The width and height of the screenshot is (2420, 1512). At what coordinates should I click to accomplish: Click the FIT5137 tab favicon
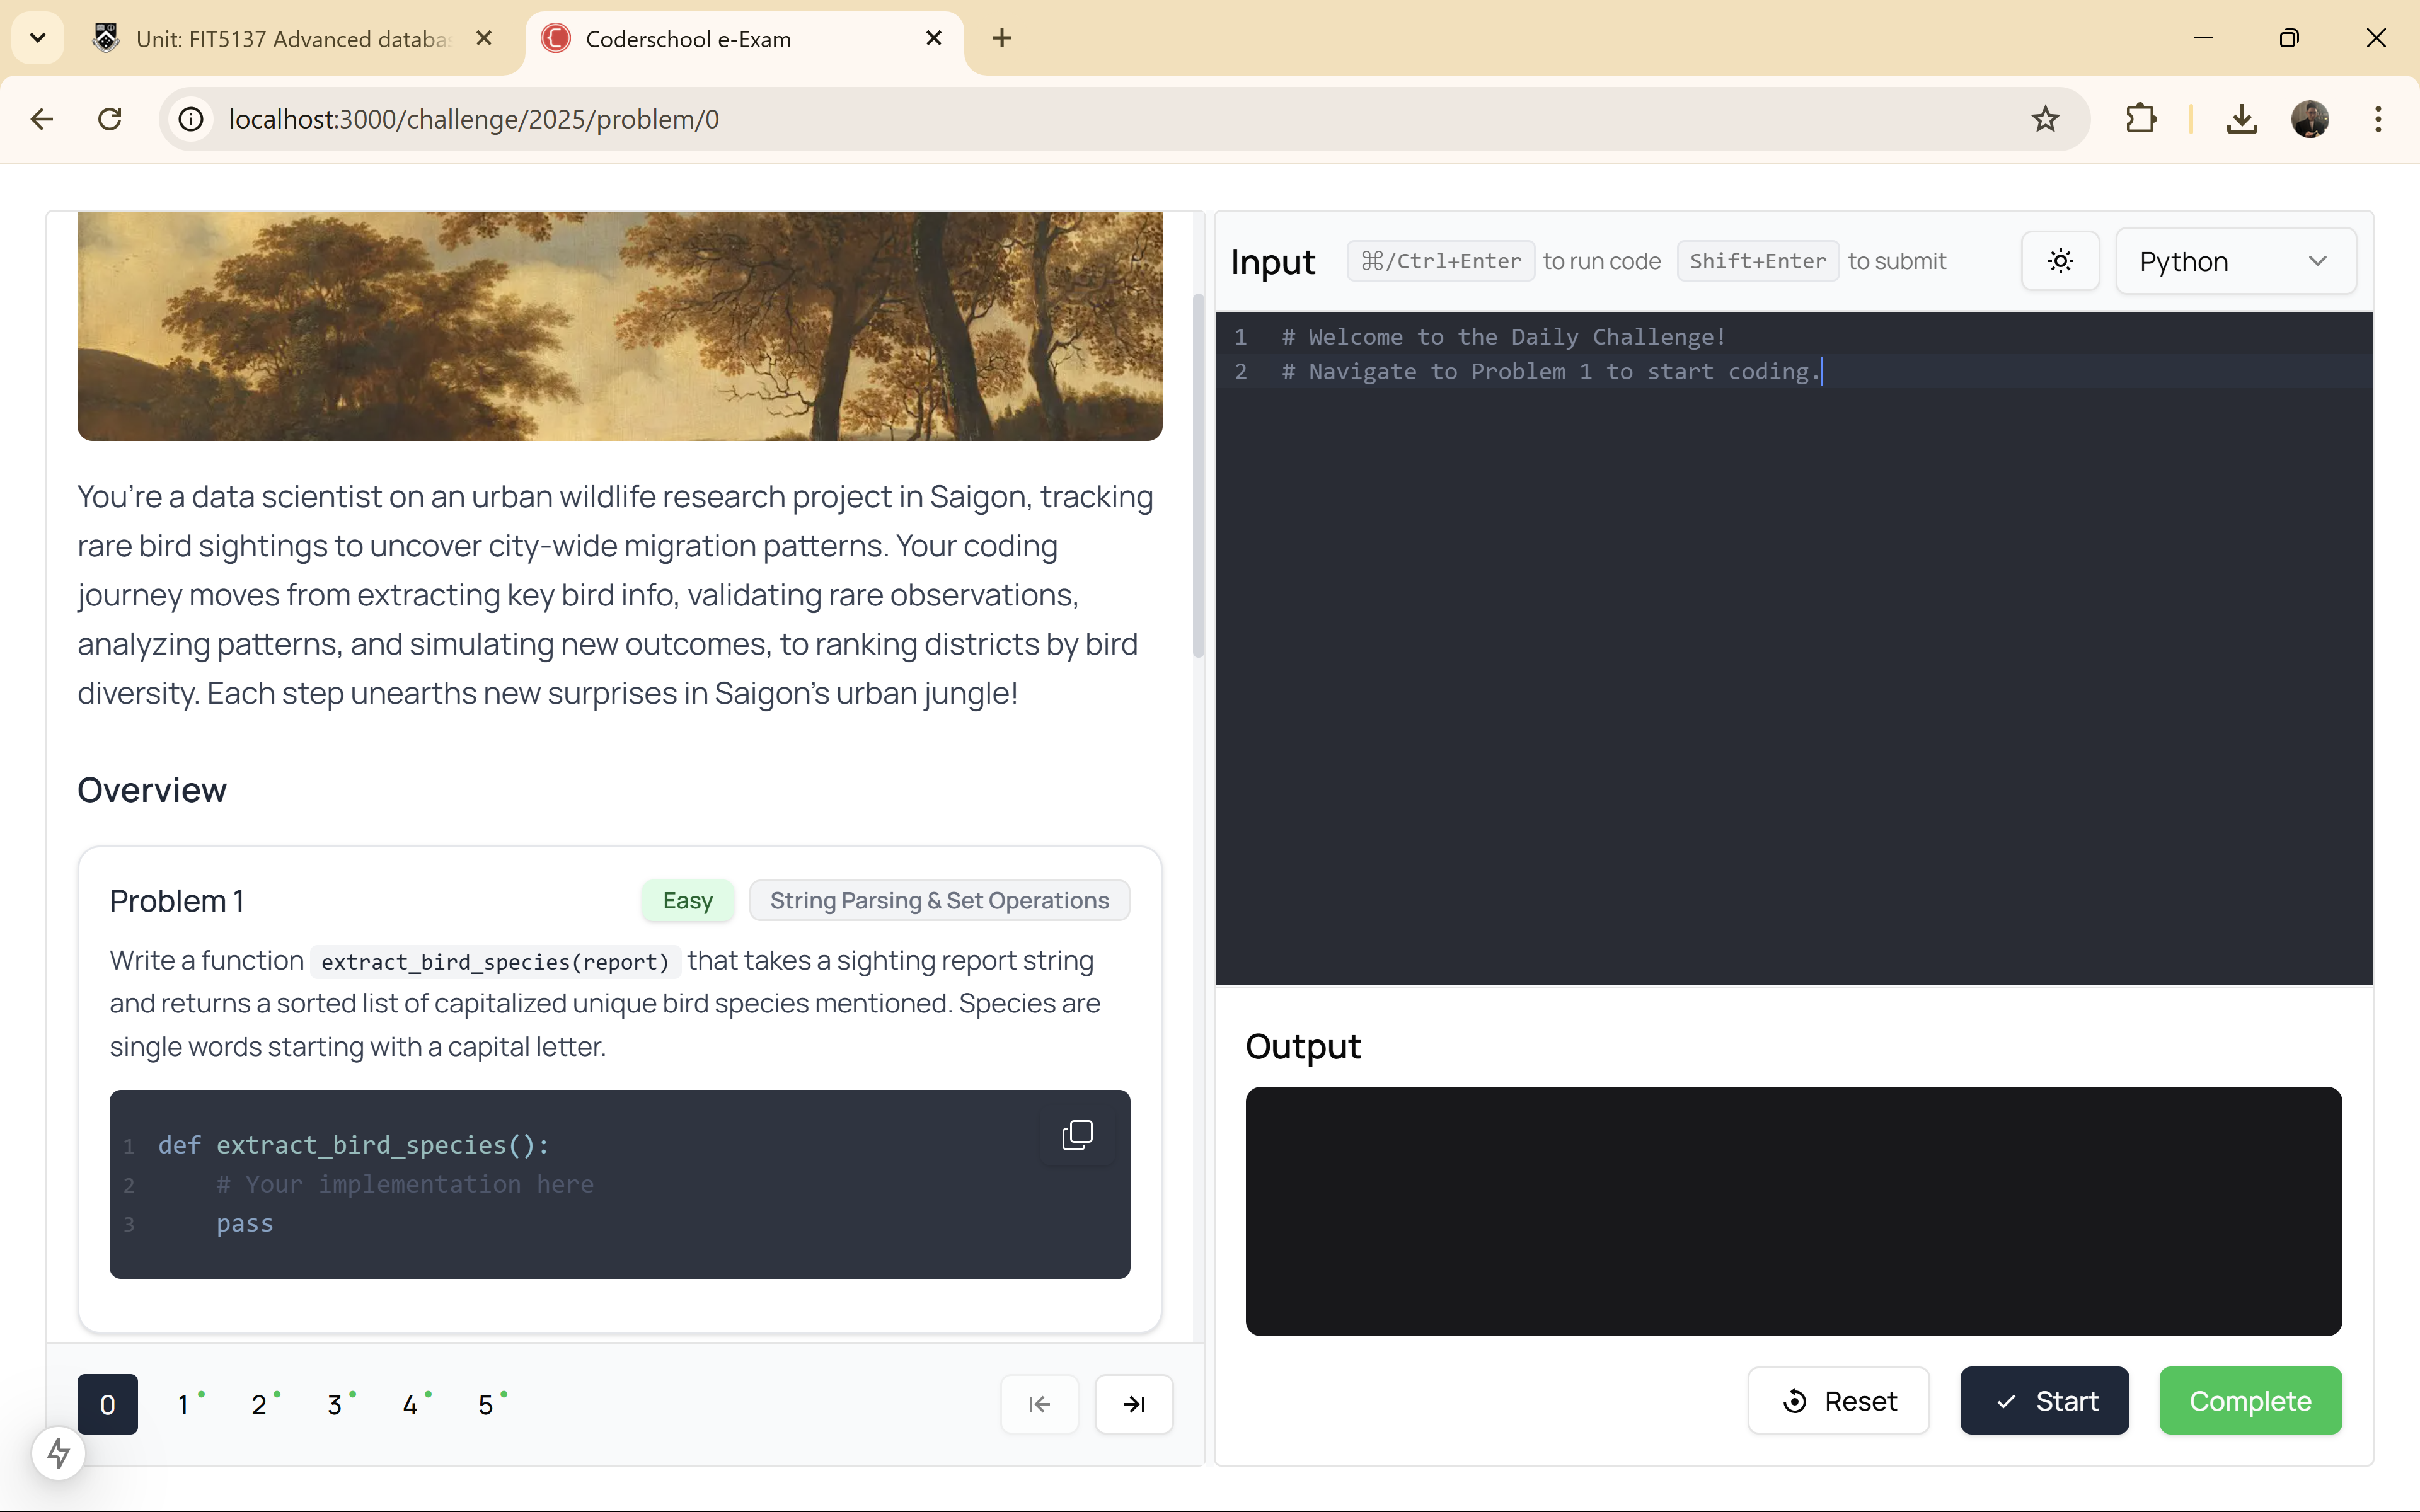coord(106,38)
